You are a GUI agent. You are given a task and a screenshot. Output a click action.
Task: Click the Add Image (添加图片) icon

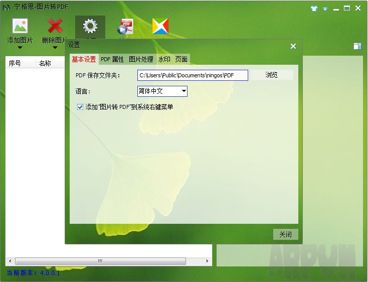(20, 26)
